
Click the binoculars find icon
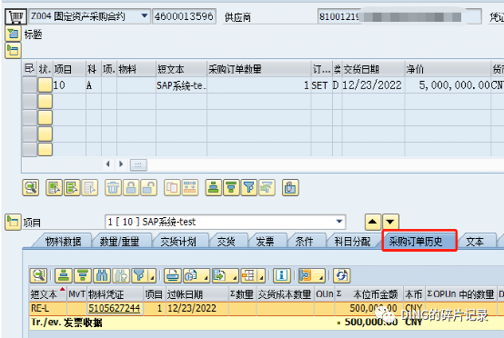(x=102, y=275)
